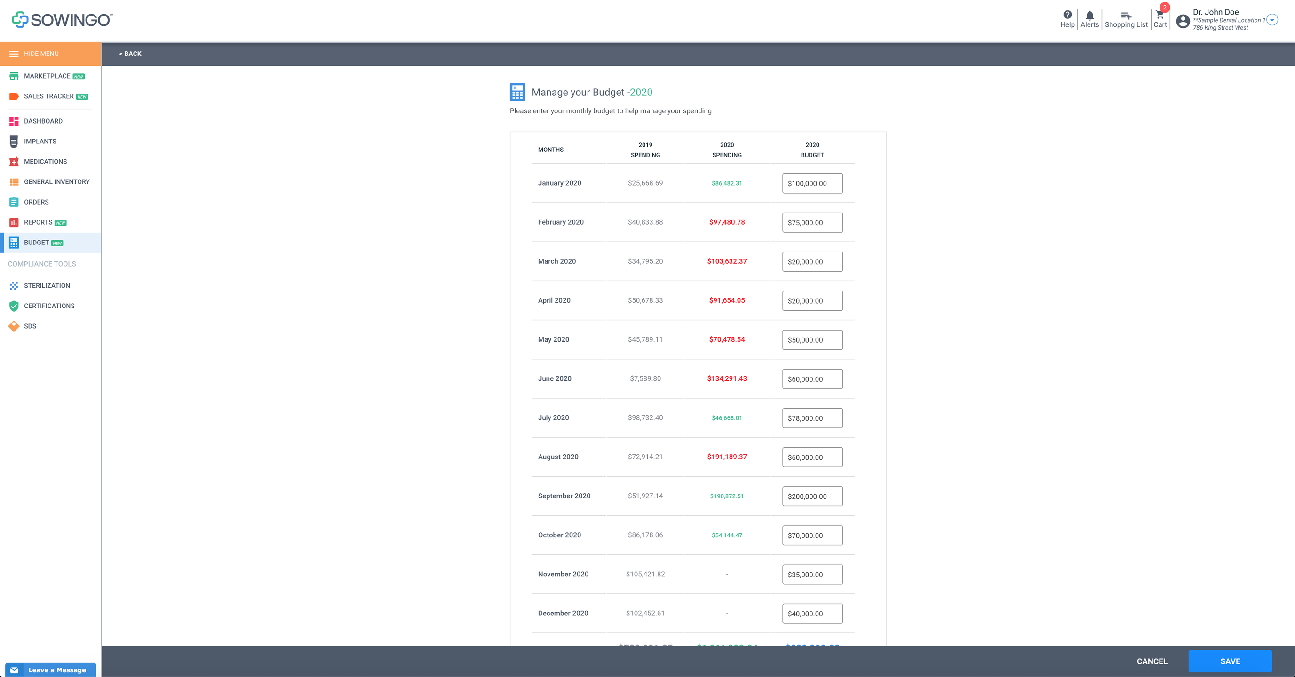
Task: Go back using the < BACK link
Action: [130, 54]
